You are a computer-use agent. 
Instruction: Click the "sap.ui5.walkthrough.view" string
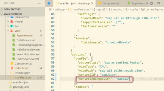point(121,71)
